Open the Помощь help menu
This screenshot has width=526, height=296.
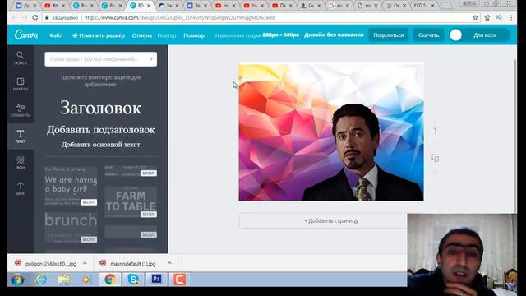194,35
